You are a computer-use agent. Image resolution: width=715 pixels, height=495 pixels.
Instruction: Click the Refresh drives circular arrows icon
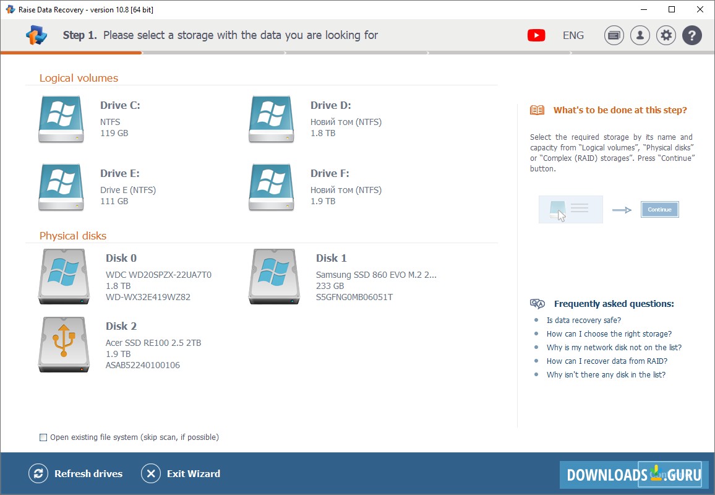tap(38, 473)
